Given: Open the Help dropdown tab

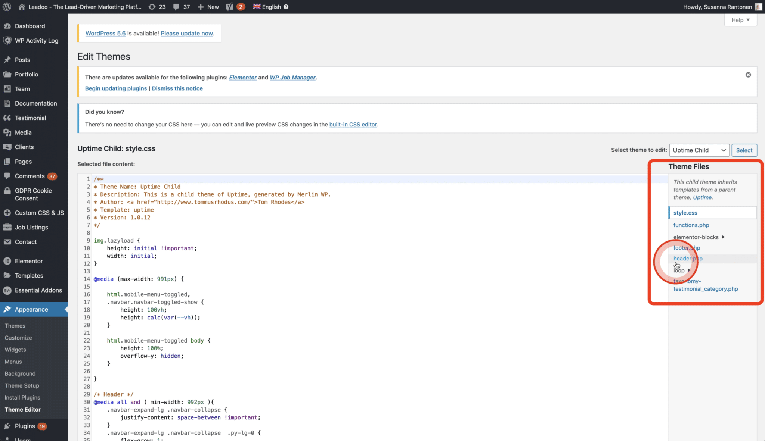Looking at the screenshot, I should click(741, 20).
